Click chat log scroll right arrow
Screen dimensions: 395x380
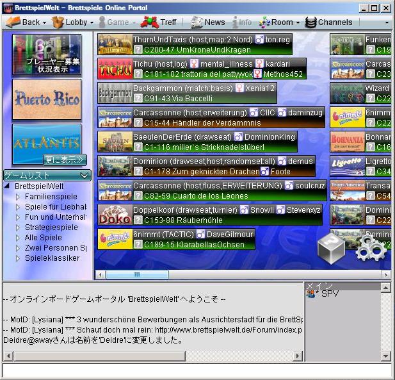[x=298, y=356]
